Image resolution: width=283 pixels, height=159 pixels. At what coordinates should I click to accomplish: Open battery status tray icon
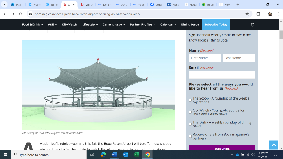[x=243, y=155]
